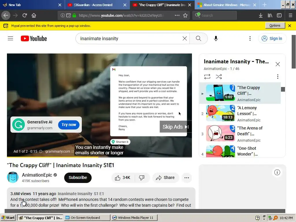This screenshot has width=296, height=222.
Task: Click the magnifier icon in system tray
Action: pyautogui.click(x=275, y=218)
